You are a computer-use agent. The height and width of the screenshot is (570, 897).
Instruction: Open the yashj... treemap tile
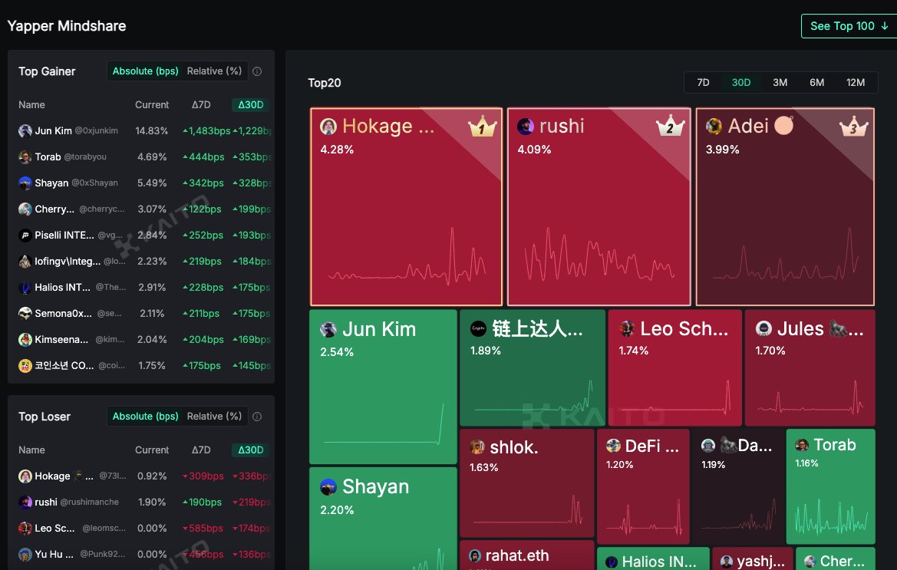click(753, 558)
